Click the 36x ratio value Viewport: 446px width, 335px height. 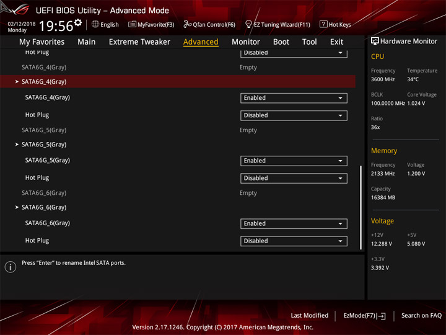[375, 127]
